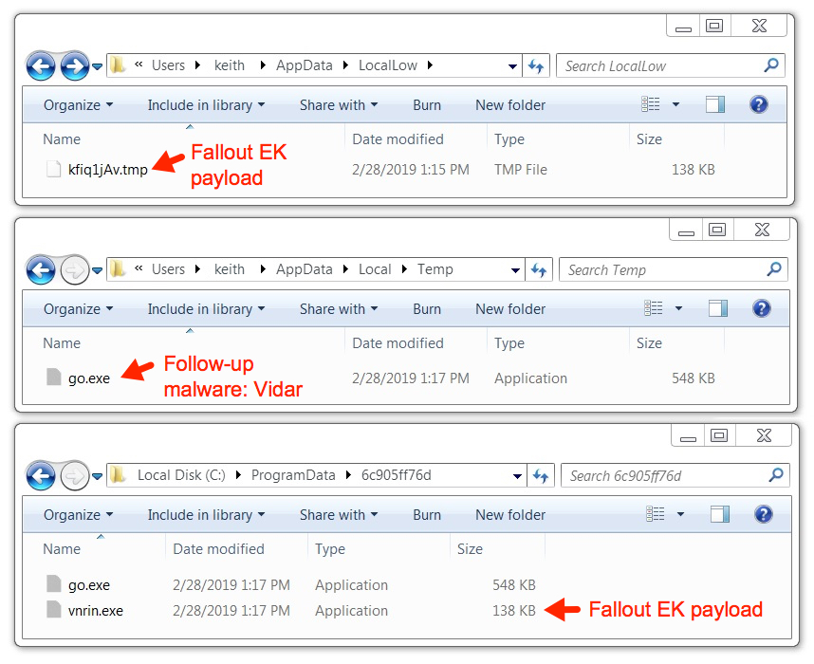Sort by Date modified in 6c905ff76d window
This screenshot has height=664, width=814.
[218, 548]
